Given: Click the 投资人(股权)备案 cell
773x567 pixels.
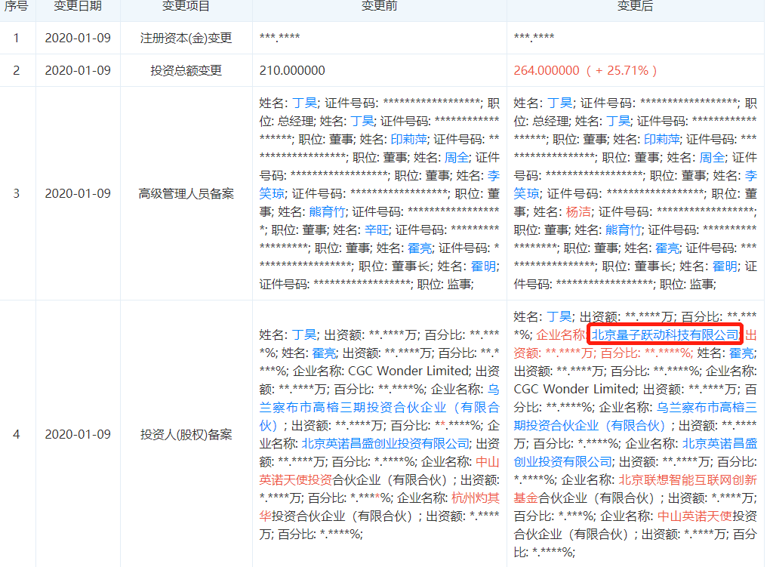Looking at the screenshot, I should click(x=186, y=434).
